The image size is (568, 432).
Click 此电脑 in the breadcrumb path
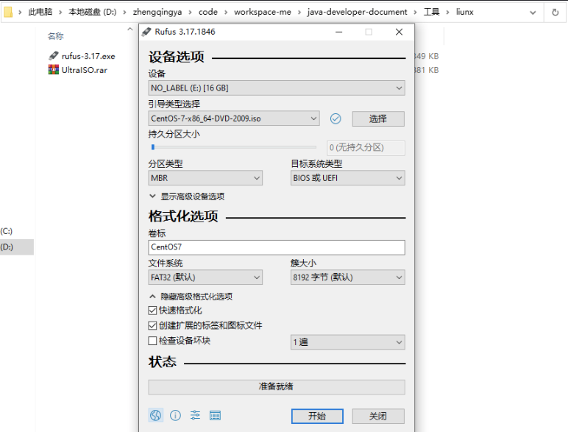pos(40,12)
